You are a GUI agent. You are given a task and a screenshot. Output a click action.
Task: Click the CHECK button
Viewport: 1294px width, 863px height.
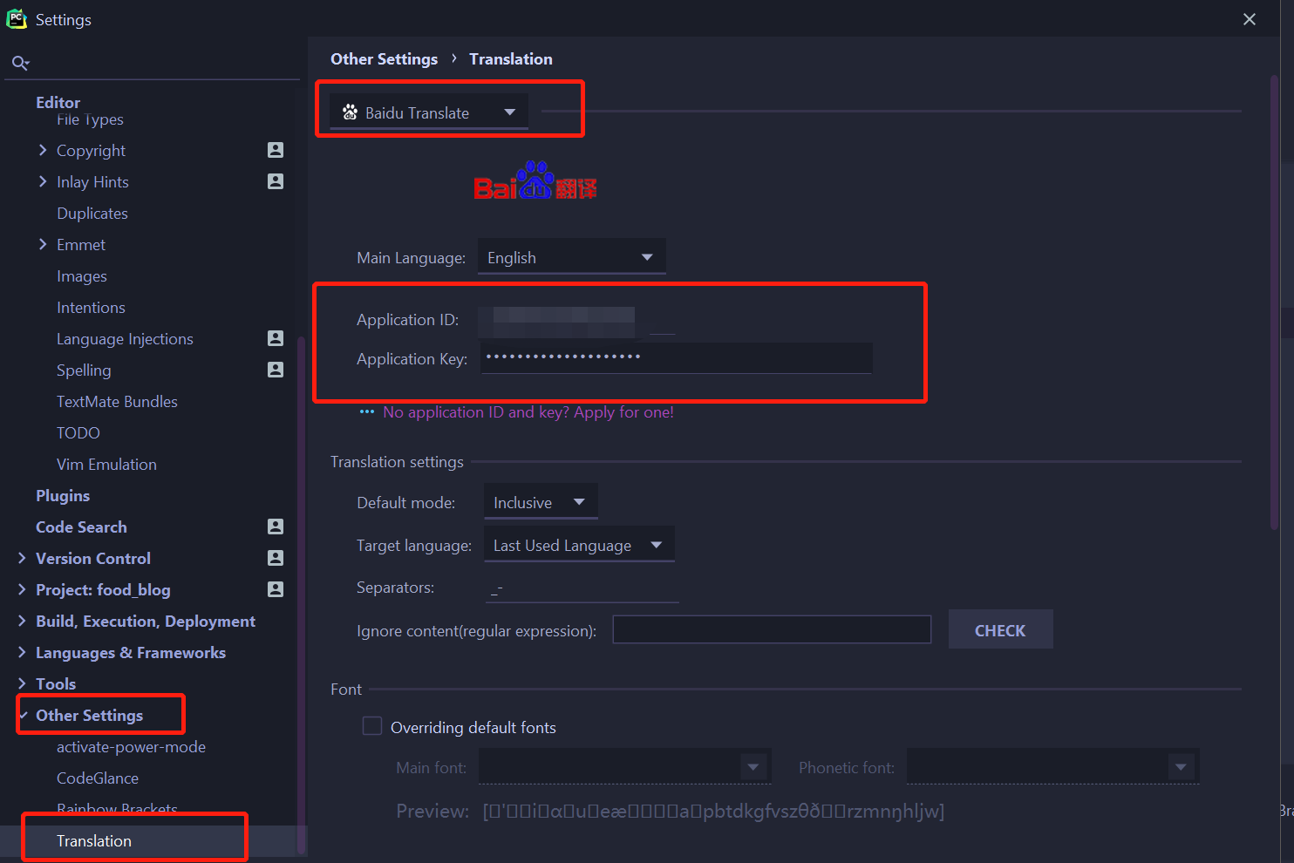[x=1000, y=629]
